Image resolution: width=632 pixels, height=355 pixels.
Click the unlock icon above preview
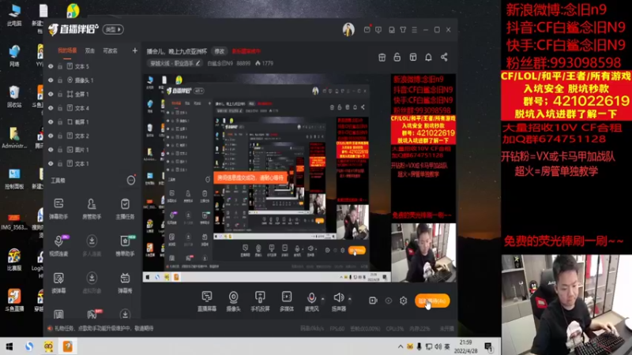pos(397,57)
